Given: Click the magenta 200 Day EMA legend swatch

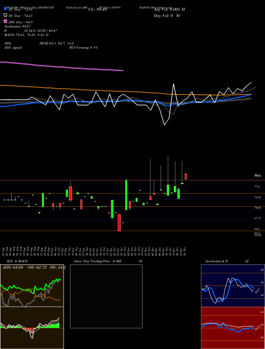Looking at the screenshot, I should (5, 21).
